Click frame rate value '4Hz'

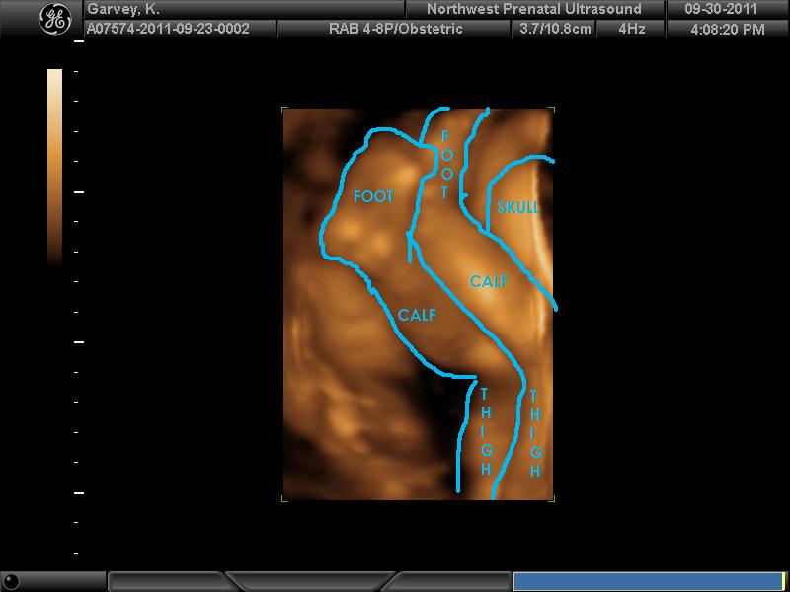tap(632, 29)
